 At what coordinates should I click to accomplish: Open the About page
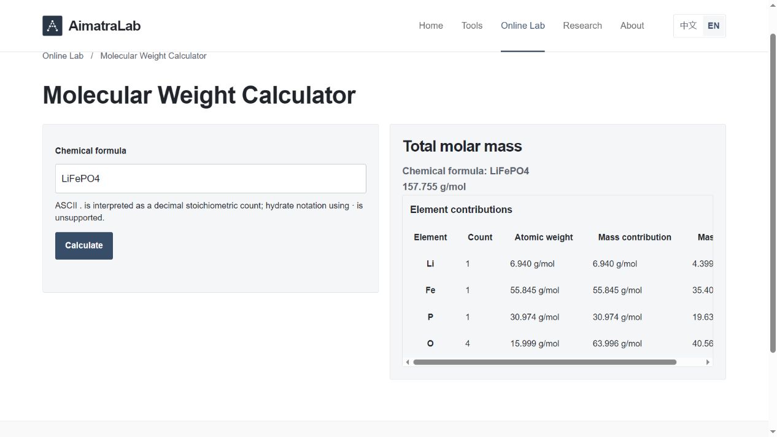pyautogui.click(x=632, y=26)
